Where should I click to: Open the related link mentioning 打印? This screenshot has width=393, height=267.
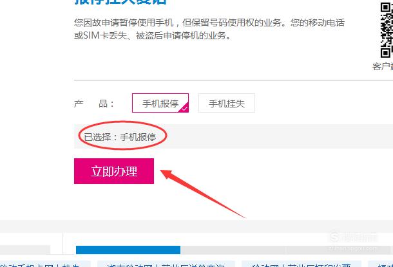[302, 264]
